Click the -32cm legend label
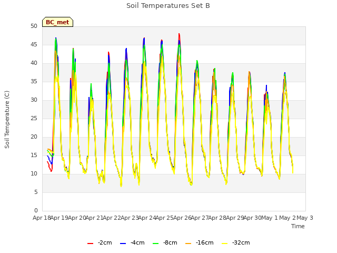The width and height of the screenshot is (337, 253). pyautogui.click(x=241, y=242)
